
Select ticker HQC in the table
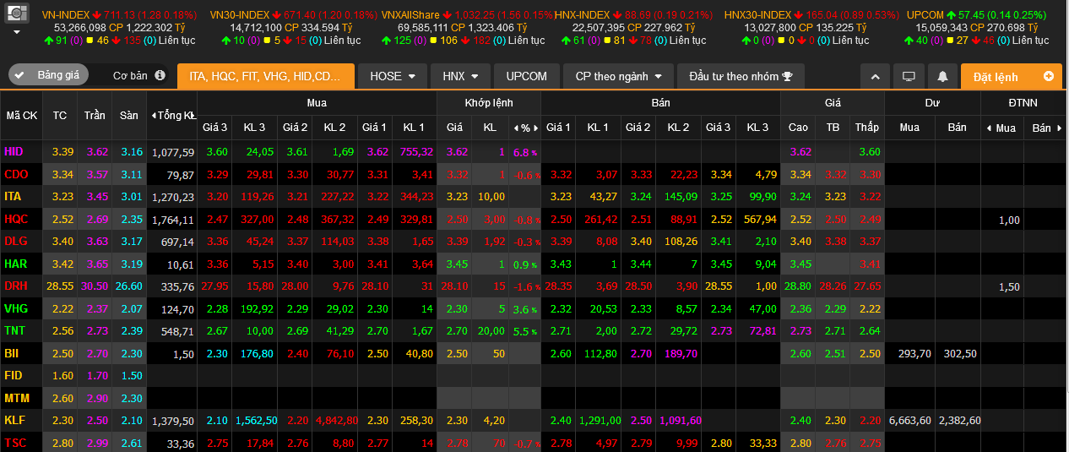point(16,219)
